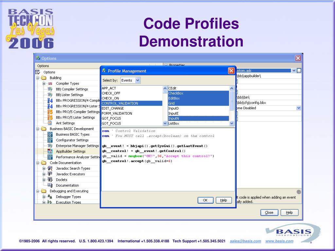The height and width of the screenshot is (251, 335).
Task: Open the www.basis.com link
Action: [x=279, y=241]
